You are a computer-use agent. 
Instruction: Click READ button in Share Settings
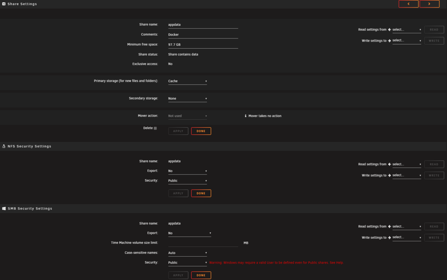coord(434,29)
